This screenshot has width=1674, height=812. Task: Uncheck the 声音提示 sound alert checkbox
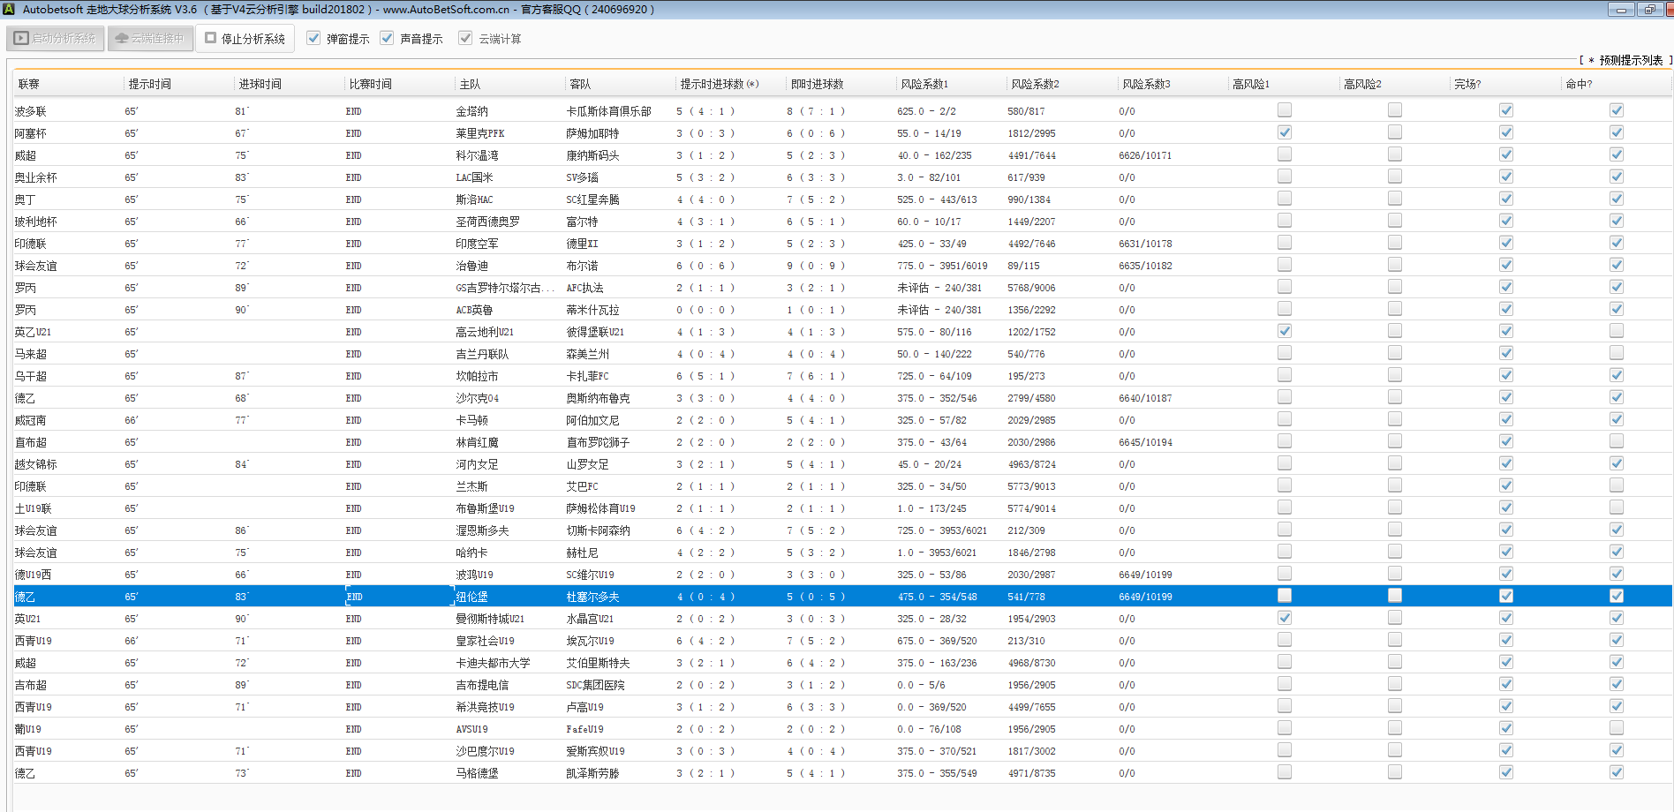tap(387, 39)
